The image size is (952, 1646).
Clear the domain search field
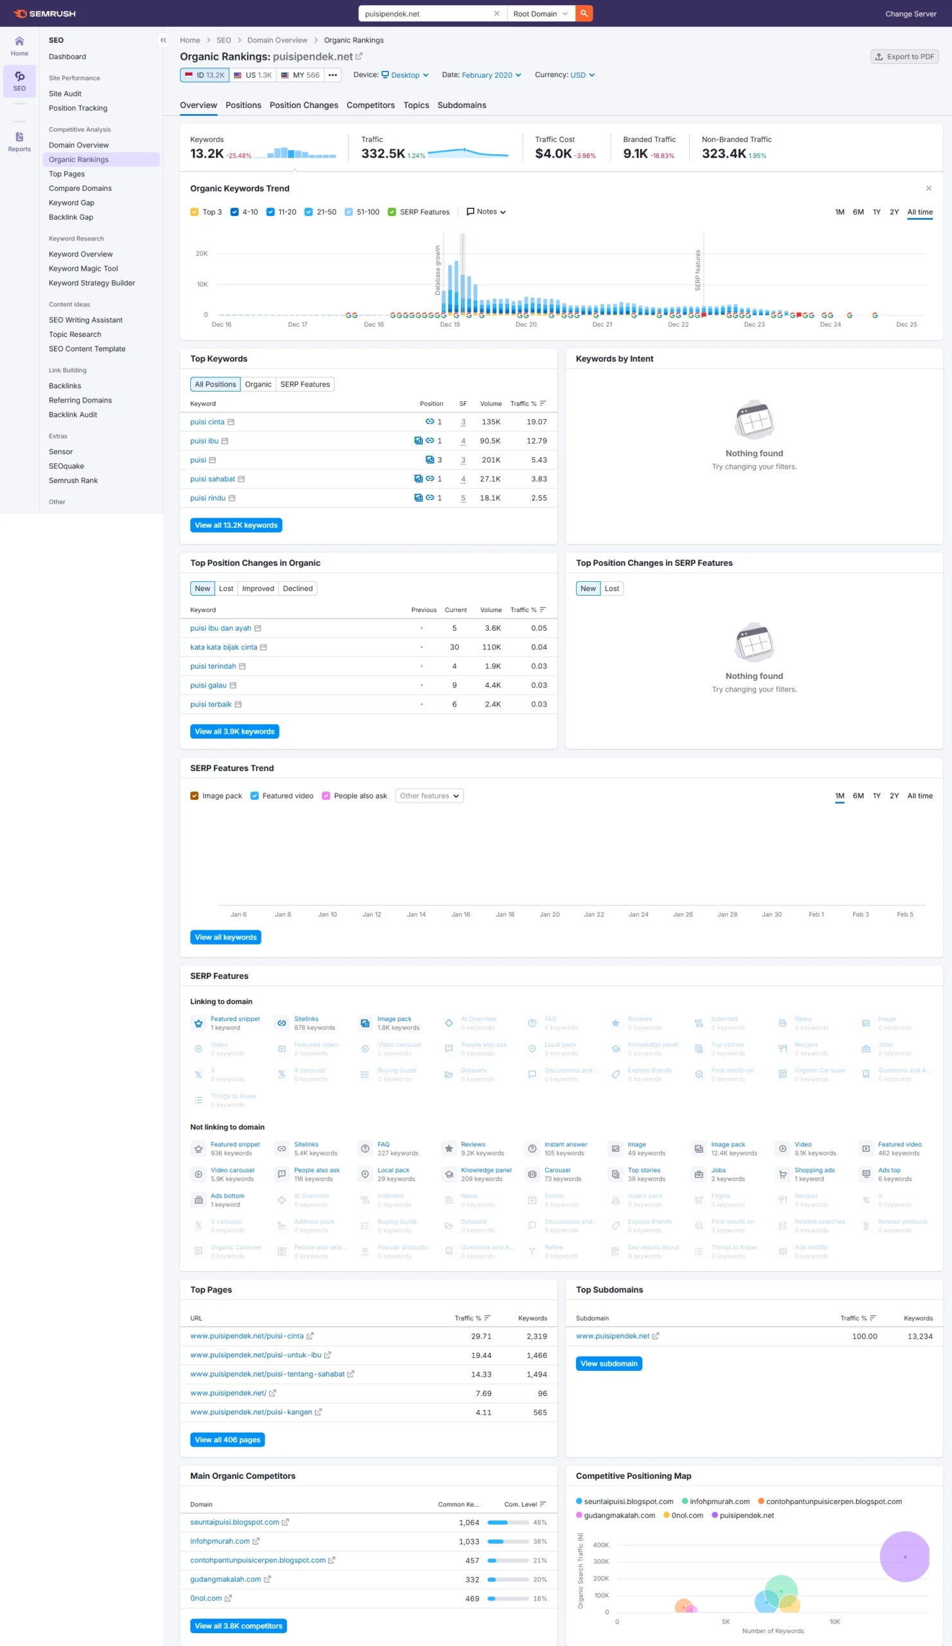click(x=496, y=14)
